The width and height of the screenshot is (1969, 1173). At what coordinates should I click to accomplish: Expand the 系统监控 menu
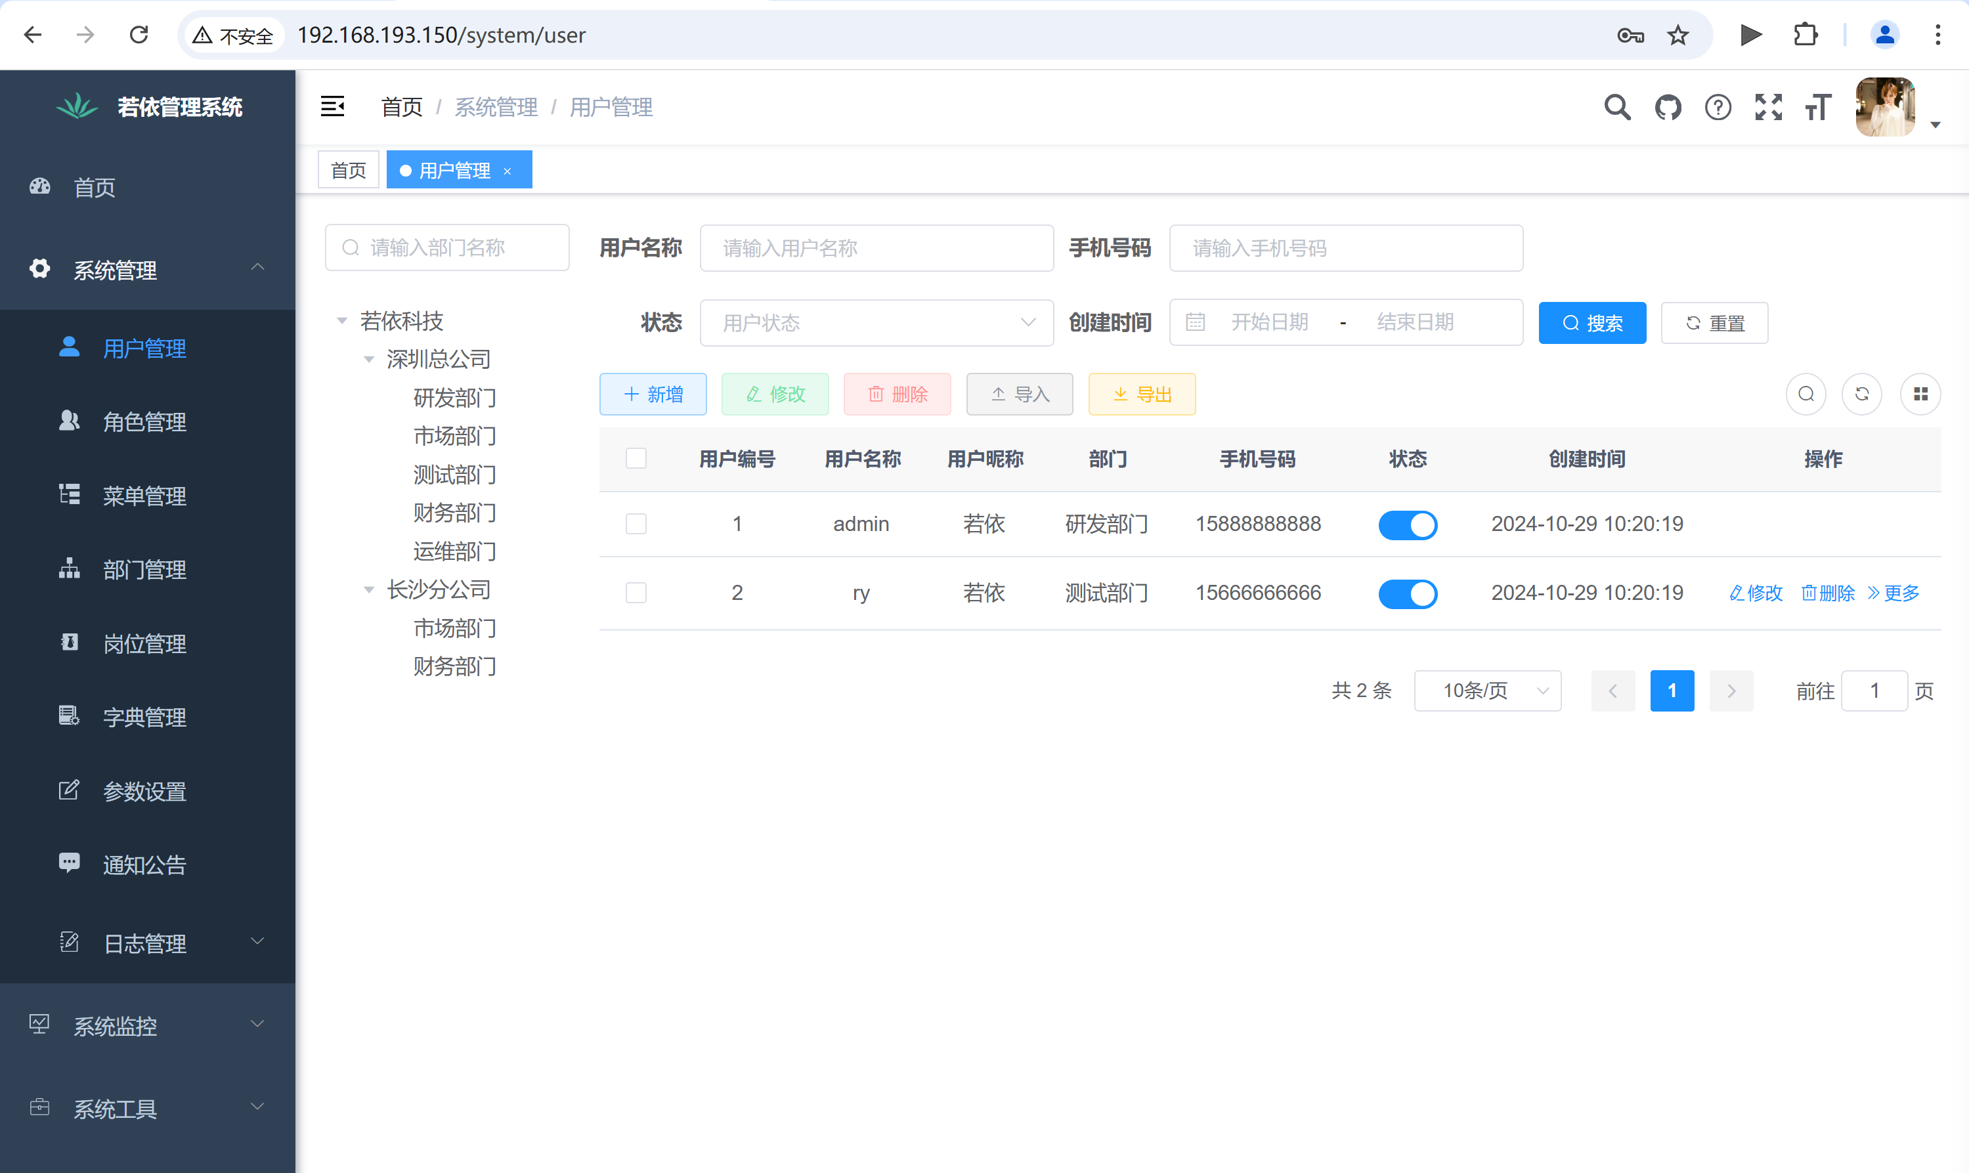coord(148,1025)
